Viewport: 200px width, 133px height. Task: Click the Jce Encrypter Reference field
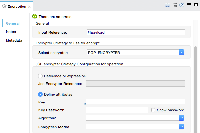[136, 84]
